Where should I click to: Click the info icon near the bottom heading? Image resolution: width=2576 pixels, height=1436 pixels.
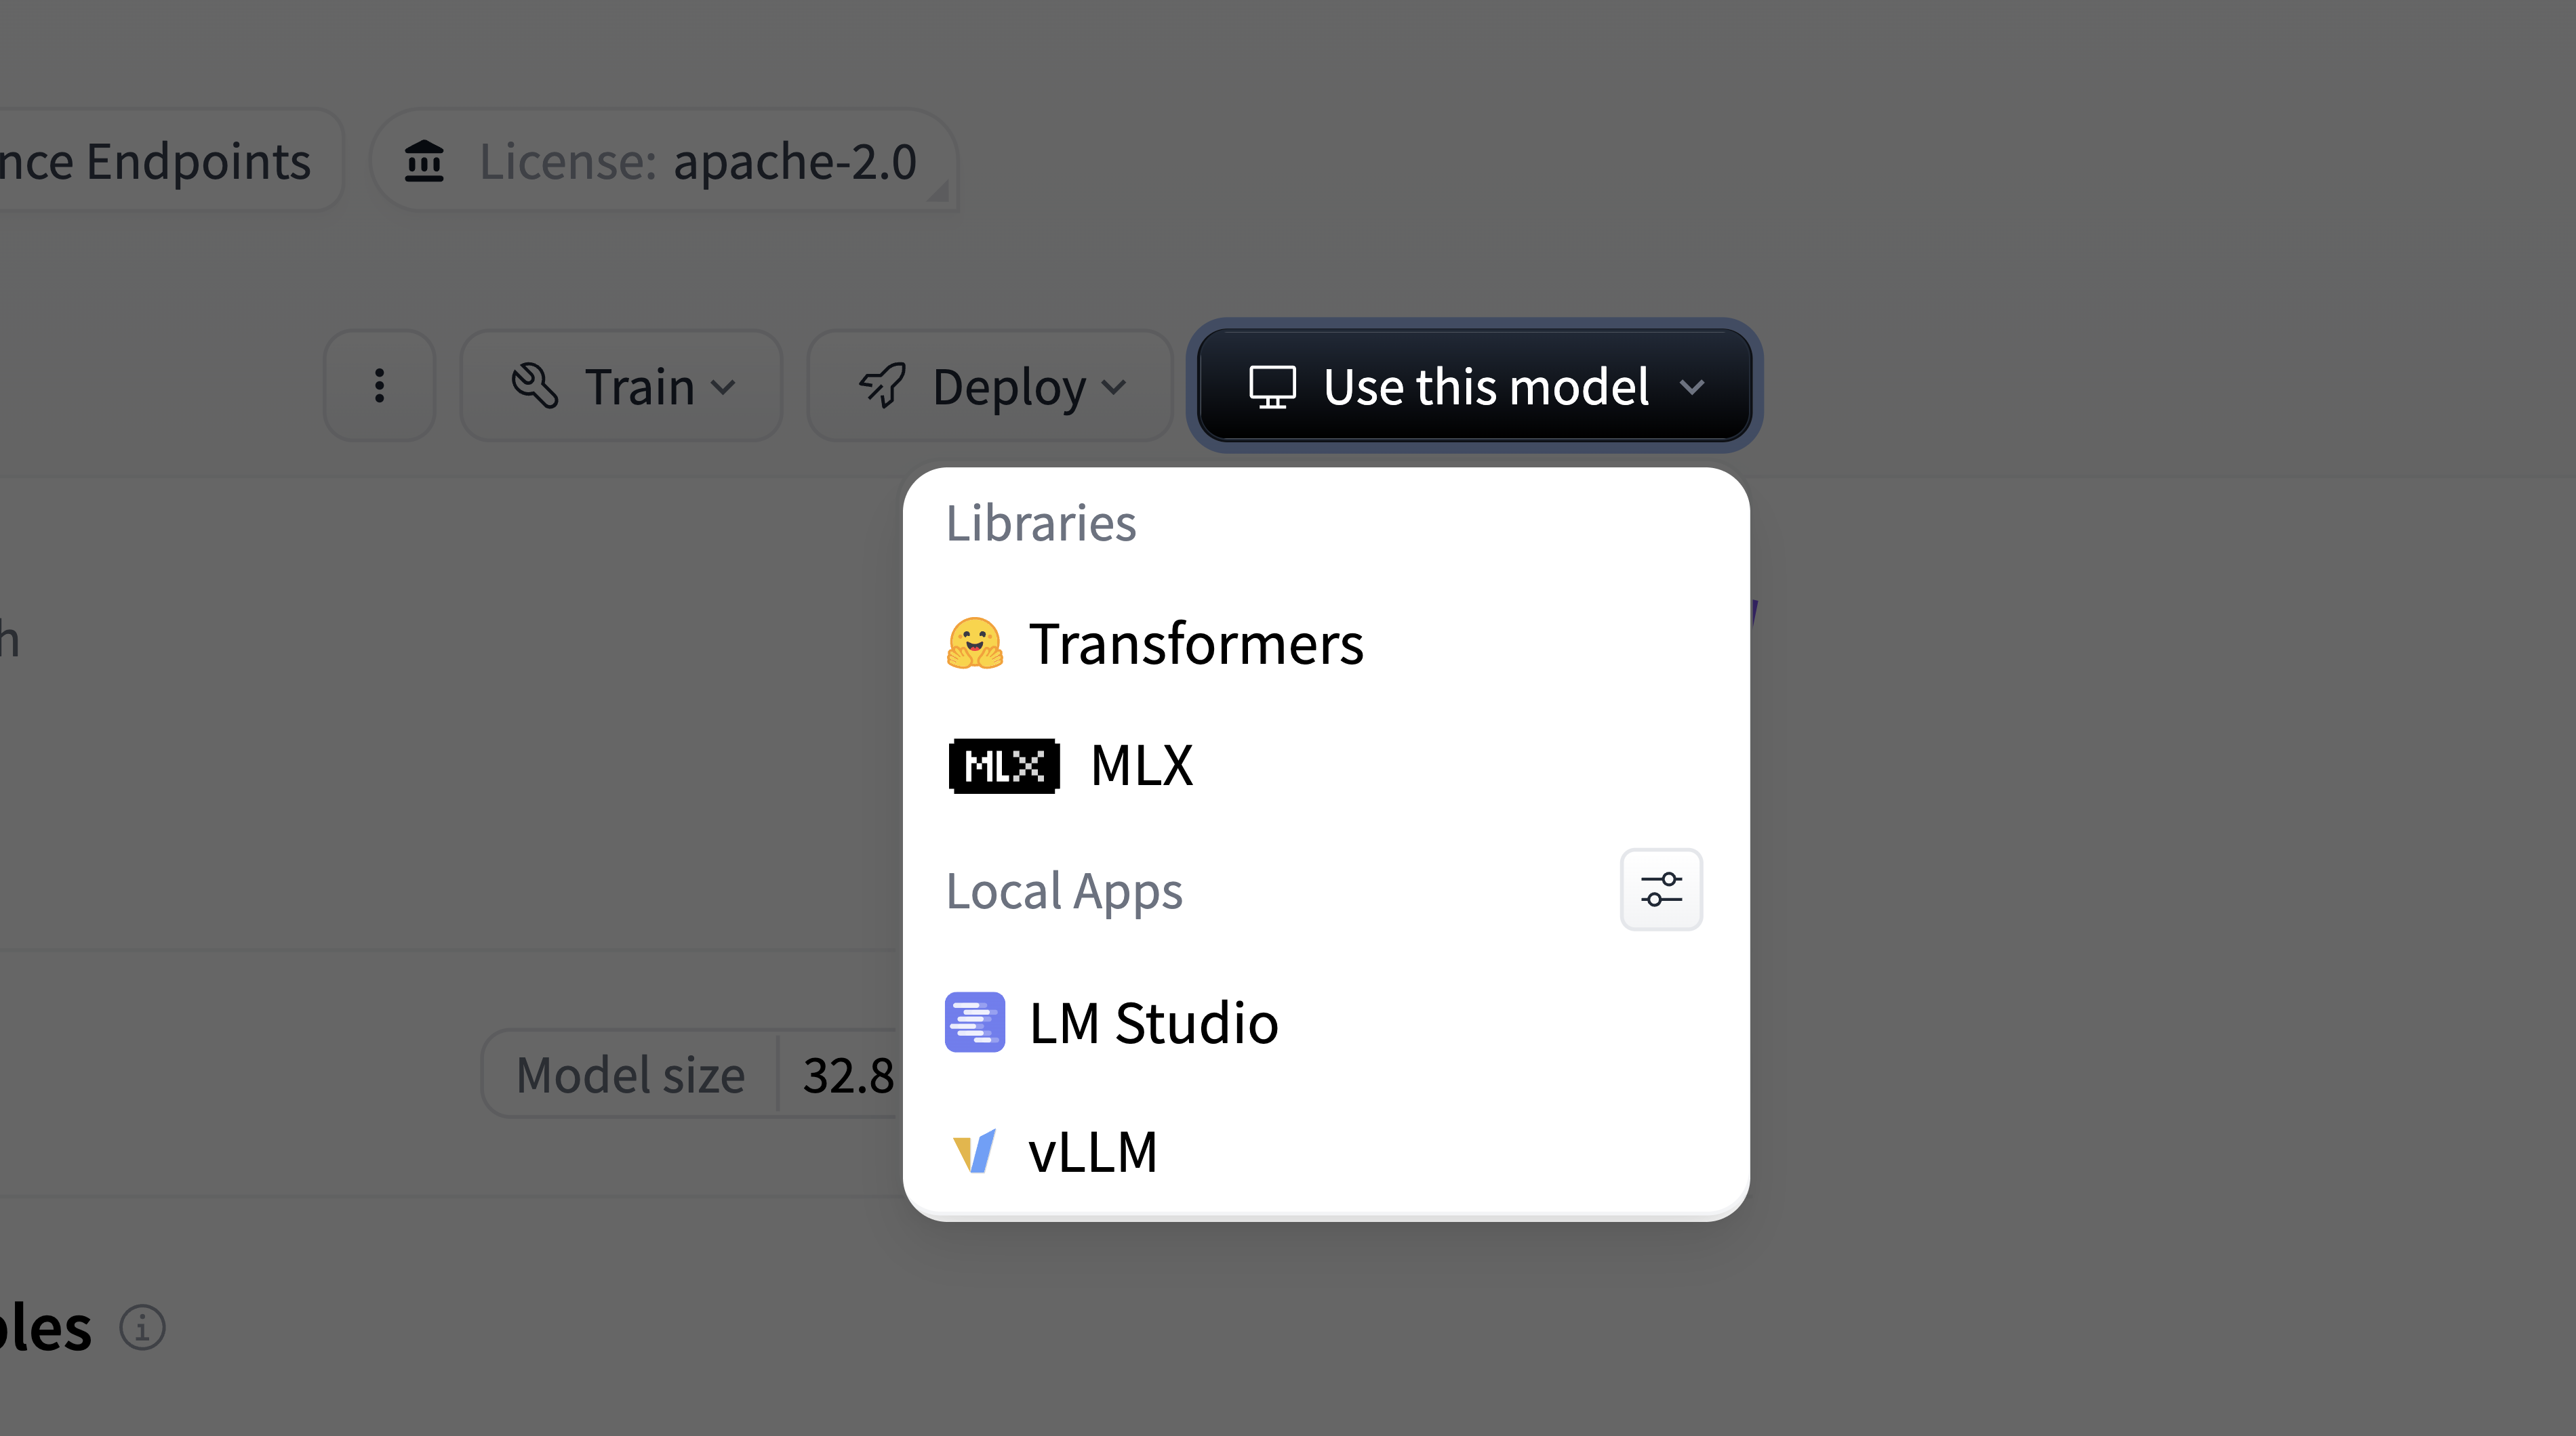pyautogui.click(x=142, y=1328)
